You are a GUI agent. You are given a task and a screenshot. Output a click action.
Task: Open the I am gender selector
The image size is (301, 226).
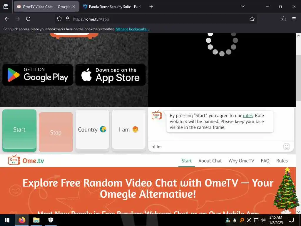[x=129, y=130]
